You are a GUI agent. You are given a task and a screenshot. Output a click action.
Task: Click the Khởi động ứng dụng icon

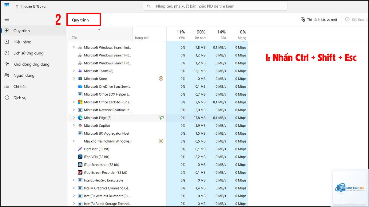[7, 64]
